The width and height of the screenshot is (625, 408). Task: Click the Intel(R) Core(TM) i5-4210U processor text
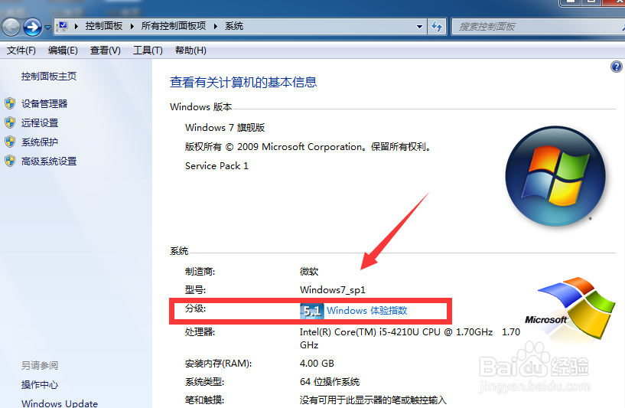point(410,338)
